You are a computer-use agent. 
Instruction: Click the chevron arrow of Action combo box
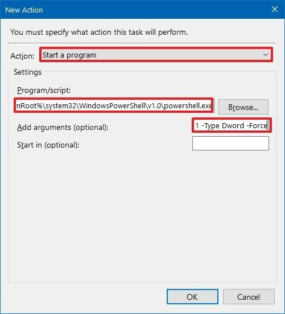click(266, 55)
